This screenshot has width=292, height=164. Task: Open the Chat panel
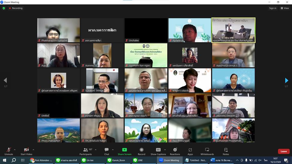tap(107, 151)
